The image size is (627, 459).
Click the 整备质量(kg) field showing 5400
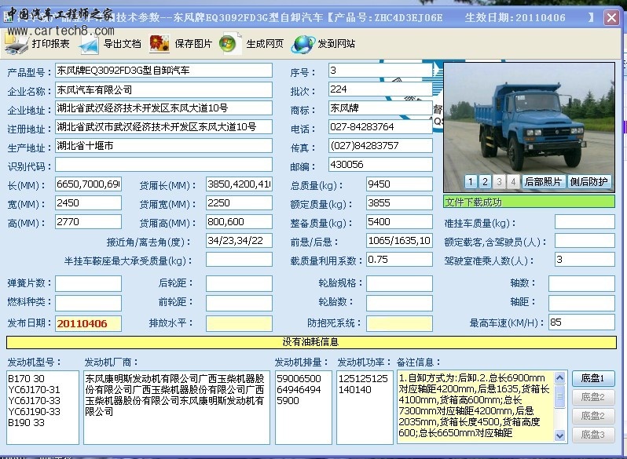[399, 222]
